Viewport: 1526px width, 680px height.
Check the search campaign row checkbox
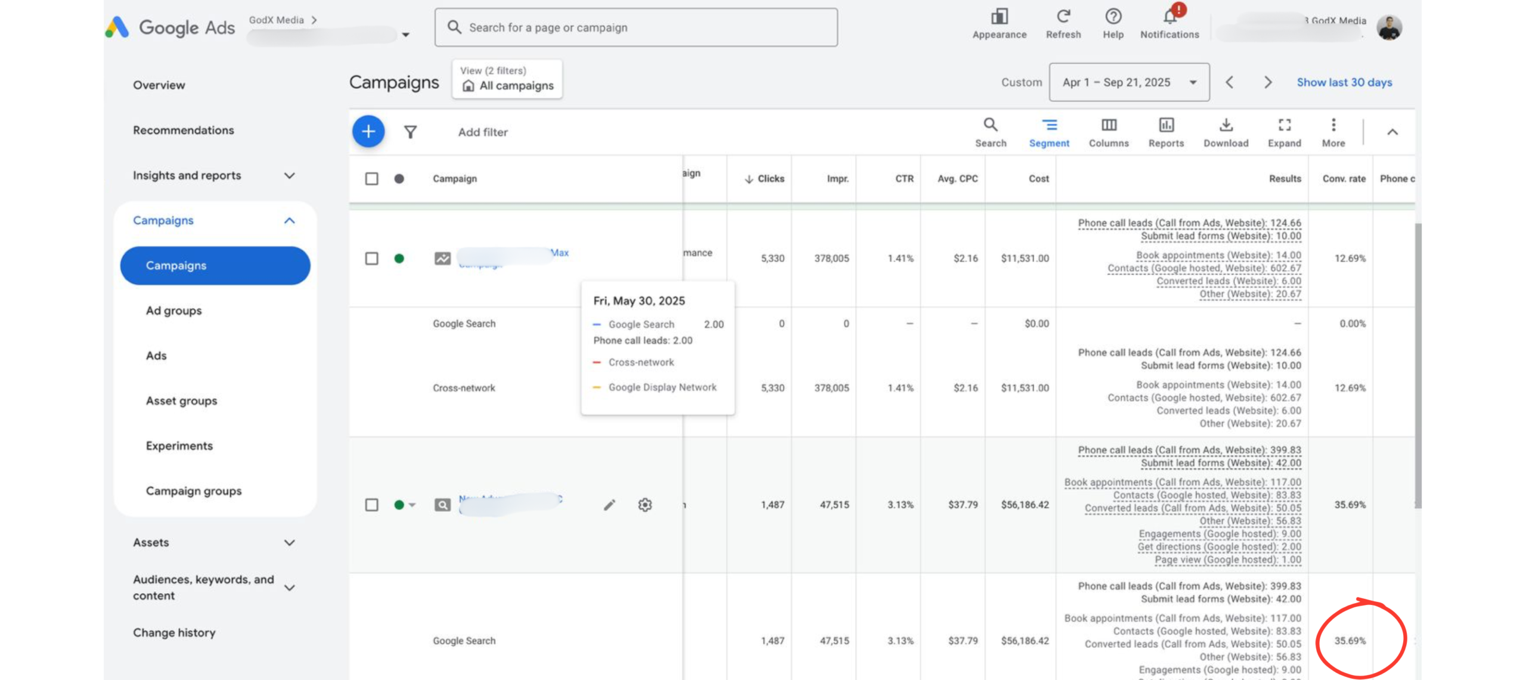coord(371,505)
